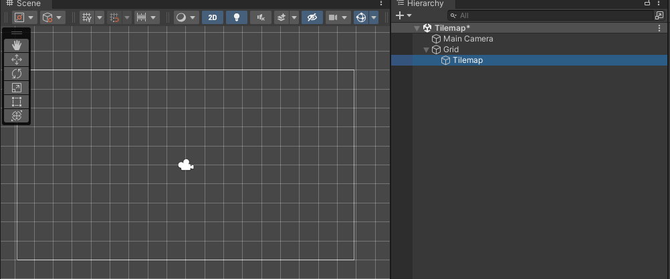Switch to the Scene tab
The image size is (670, 279).
pos(25,4)
